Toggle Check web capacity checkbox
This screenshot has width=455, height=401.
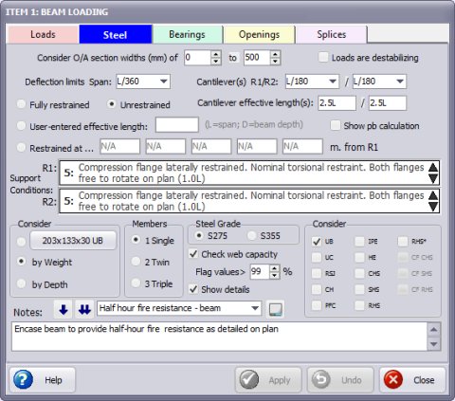pos(193,254)
